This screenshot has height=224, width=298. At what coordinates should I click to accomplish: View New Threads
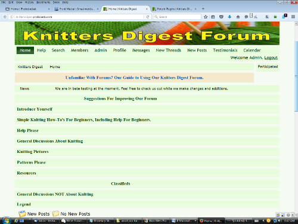[x=169, y=50]
